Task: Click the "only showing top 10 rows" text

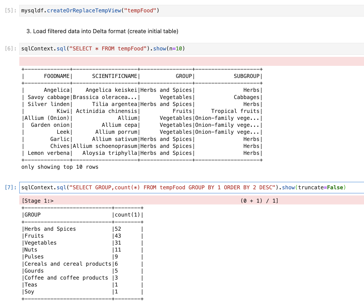Action: [x=60, y=167]
